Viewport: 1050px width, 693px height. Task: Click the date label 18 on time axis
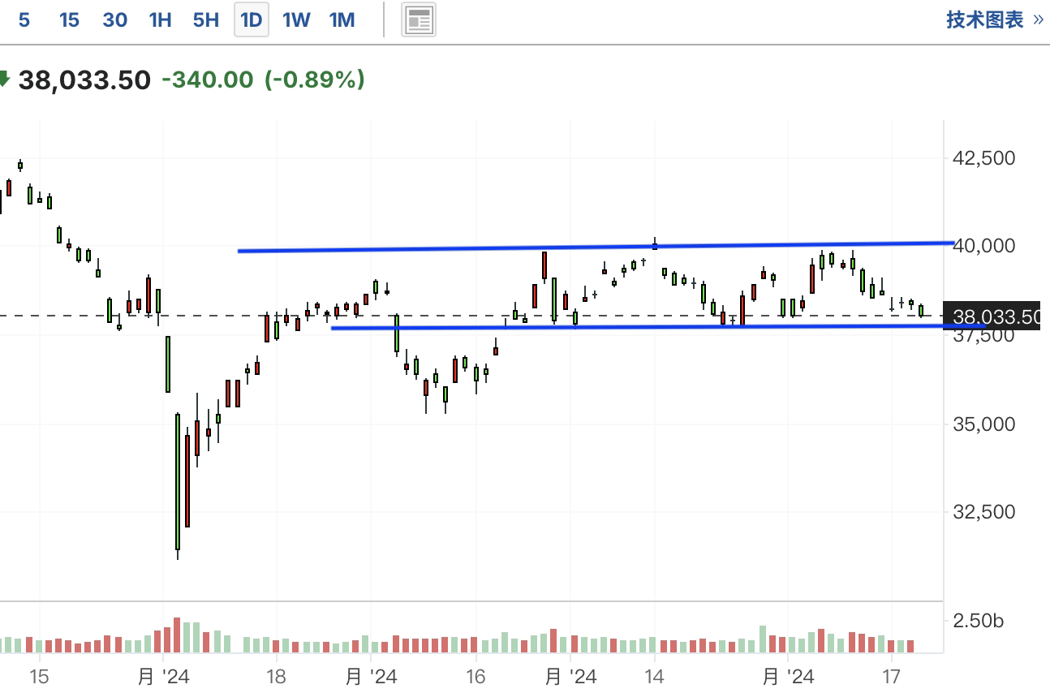point(276,676)
